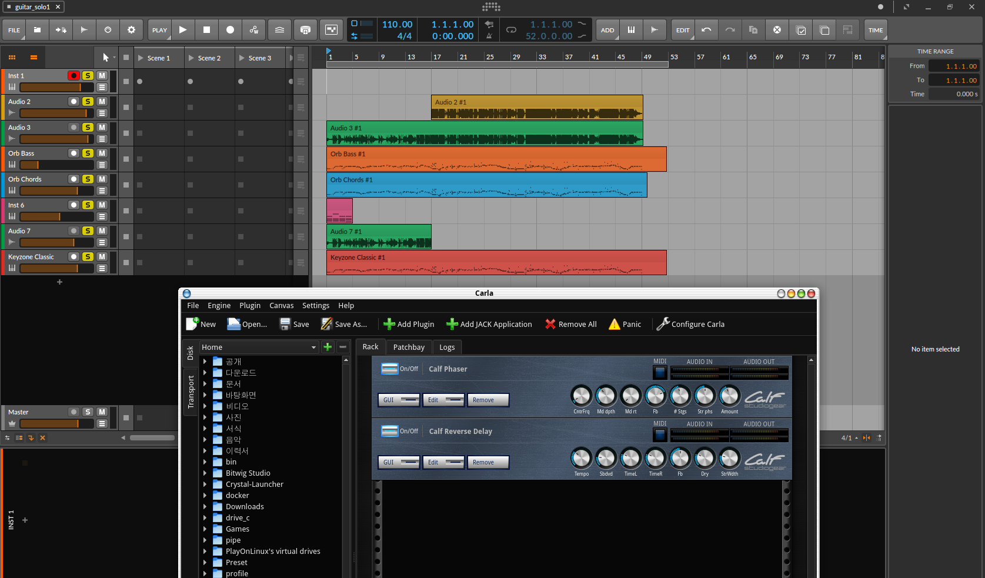Arm global record with the circle button
Image resolution: width=985 pixels, height=578 pixels.
tap(230, 30)
